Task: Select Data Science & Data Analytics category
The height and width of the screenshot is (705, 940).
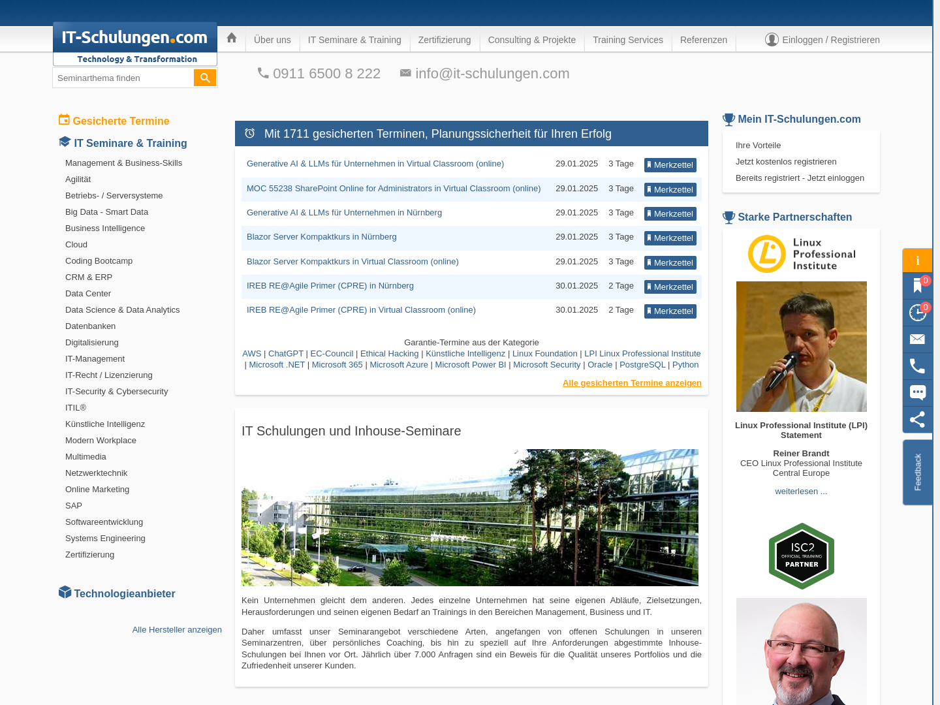Action: (x=122, y=310)
